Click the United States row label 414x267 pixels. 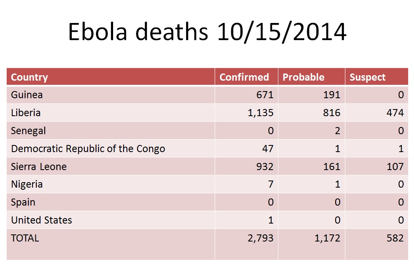(41, 220)
